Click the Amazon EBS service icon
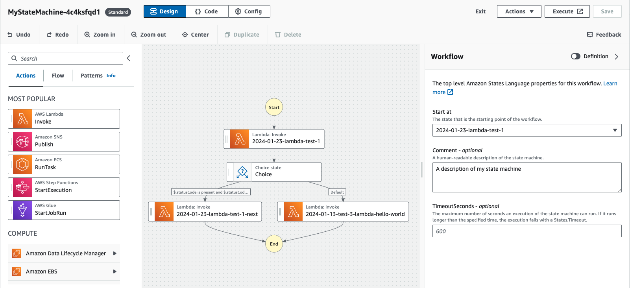630x288 pixels. pyautogui.click(x=17, y=271)
